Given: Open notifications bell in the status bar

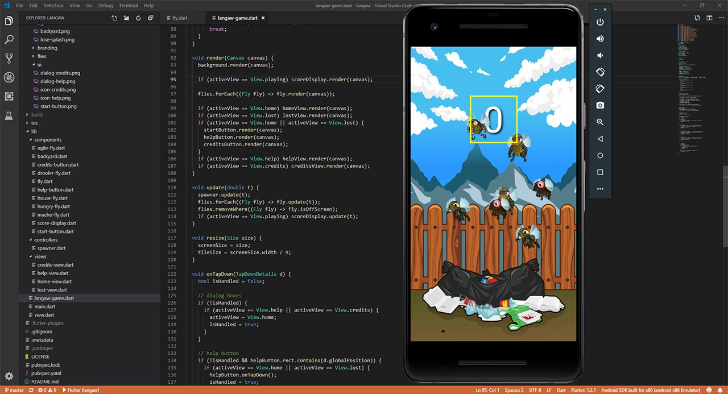Looking at the screenshot, I should tap(719, 390).
